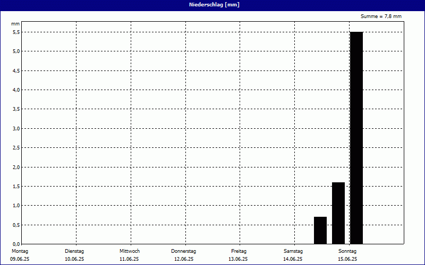Select the 5,0 y-axis value

tap(16, 51)
